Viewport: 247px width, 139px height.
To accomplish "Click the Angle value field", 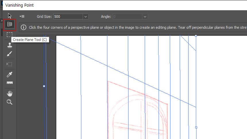I will [128, 17].
